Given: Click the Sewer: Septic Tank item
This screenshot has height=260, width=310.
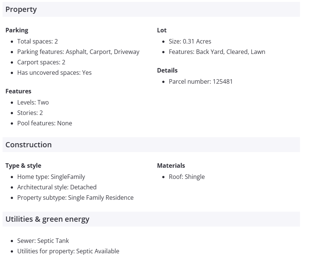Looking at the screenshot, I should coord(43,241).
